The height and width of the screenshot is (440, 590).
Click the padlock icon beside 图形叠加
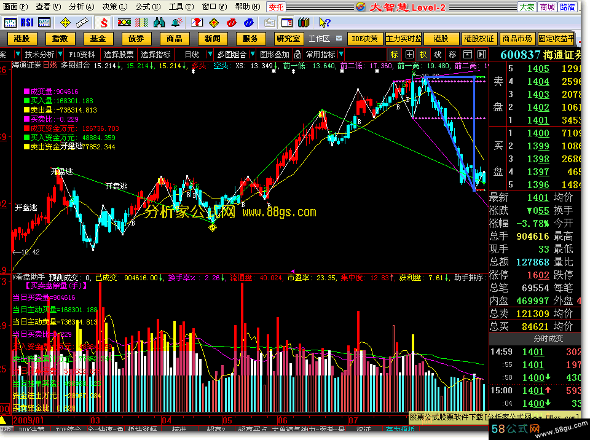(x=297, y=55)
